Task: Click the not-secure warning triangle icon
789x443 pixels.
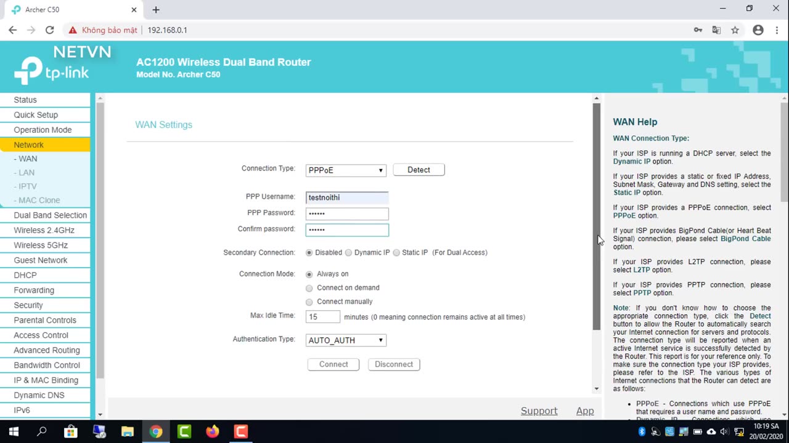Action: click(73, 30)
